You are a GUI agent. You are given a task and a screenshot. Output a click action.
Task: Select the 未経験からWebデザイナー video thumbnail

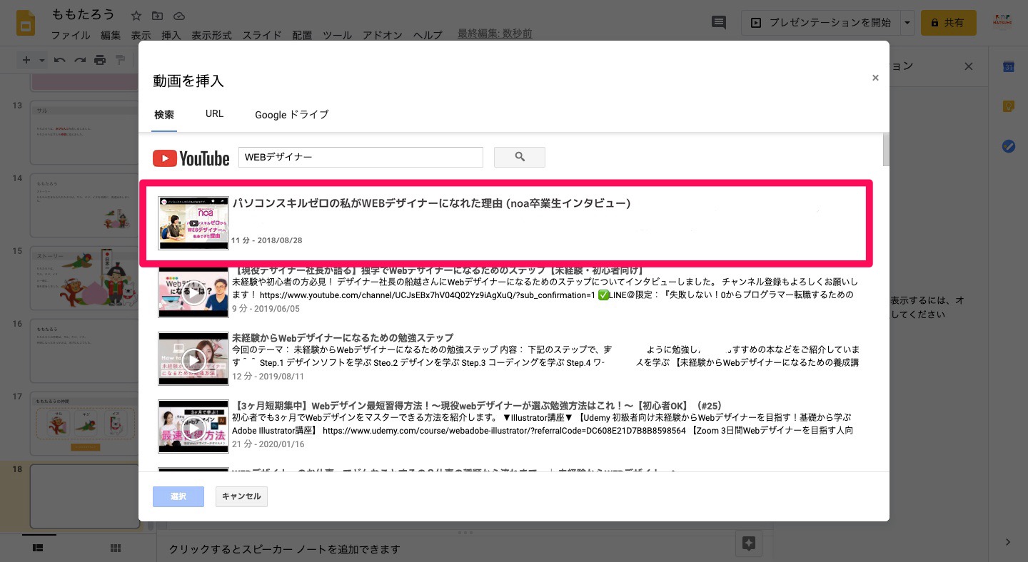pos(193,359)
